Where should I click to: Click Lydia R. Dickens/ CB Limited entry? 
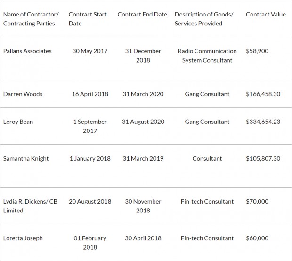coord(30,206)
